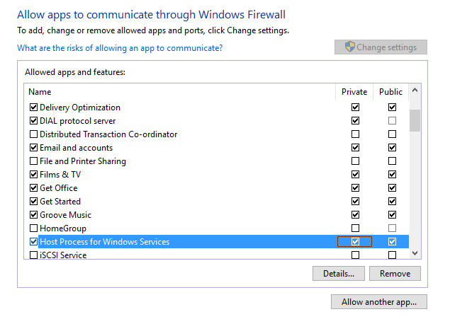The height and width of the screenshot is (319, 450).
Task: Enable File and Printer Sharing checkbox
Action: 33,161
